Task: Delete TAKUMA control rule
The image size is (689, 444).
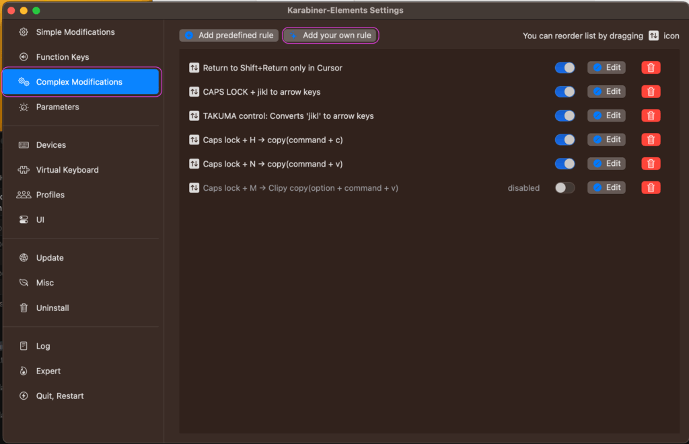Action: point(651,116)
